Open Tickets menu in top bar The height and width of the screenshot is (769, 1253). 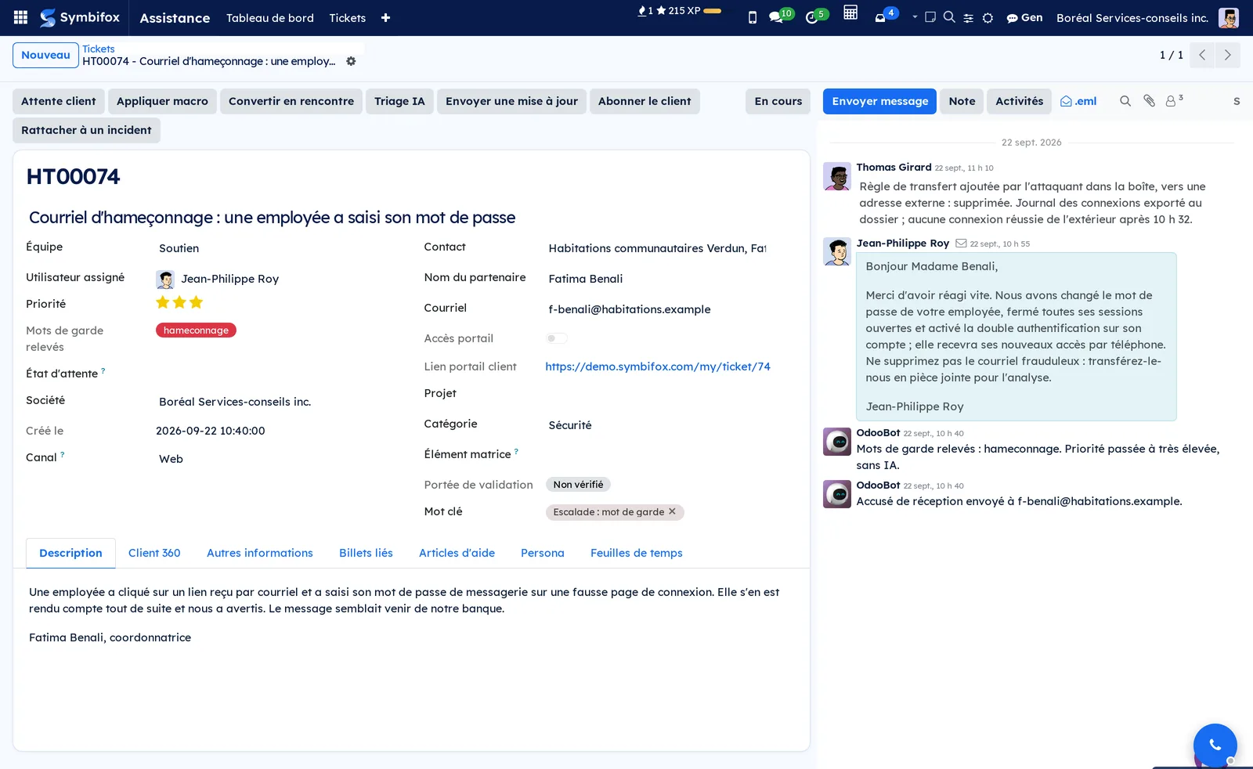pos(348,17)
